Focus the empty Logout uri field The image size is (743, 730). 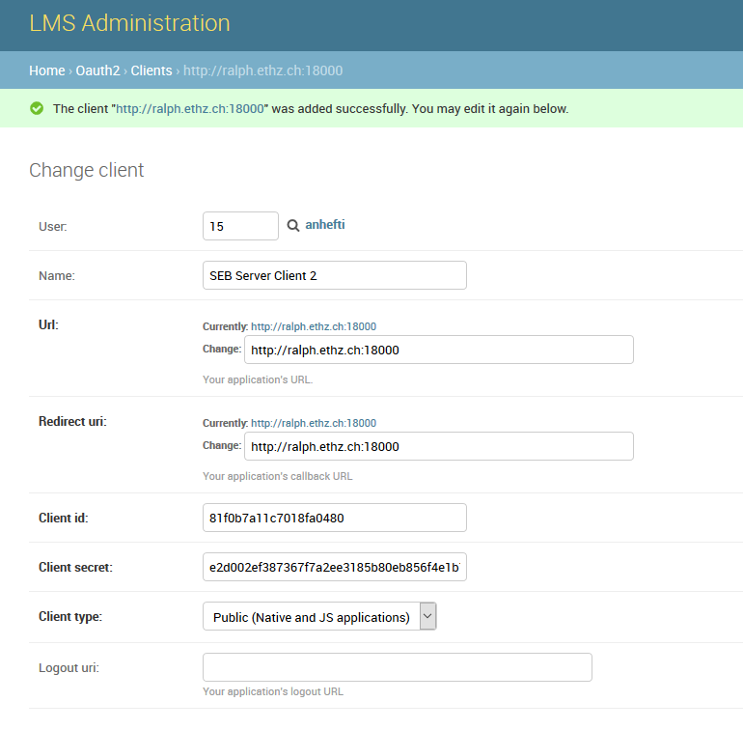tap(397, 667)
